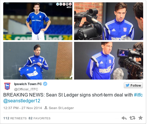Screen dimensions: 147x124
Task: Click the blue verified badge
Action: point(45,84)
